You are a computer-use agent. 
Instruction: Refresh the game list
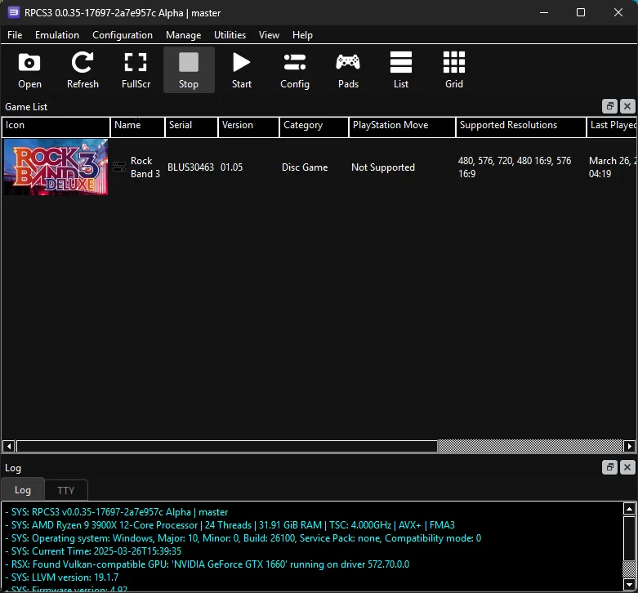pyautogui.click(x=83, y=70)
